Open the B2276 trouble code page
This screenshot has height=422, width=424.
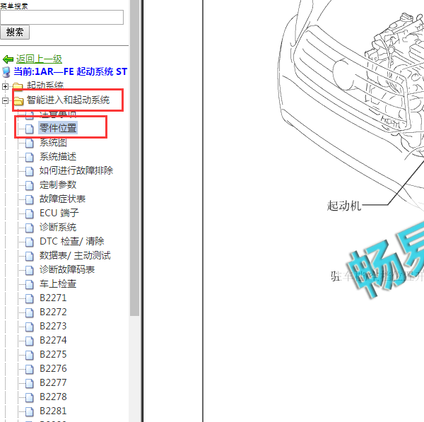[53, 368]
